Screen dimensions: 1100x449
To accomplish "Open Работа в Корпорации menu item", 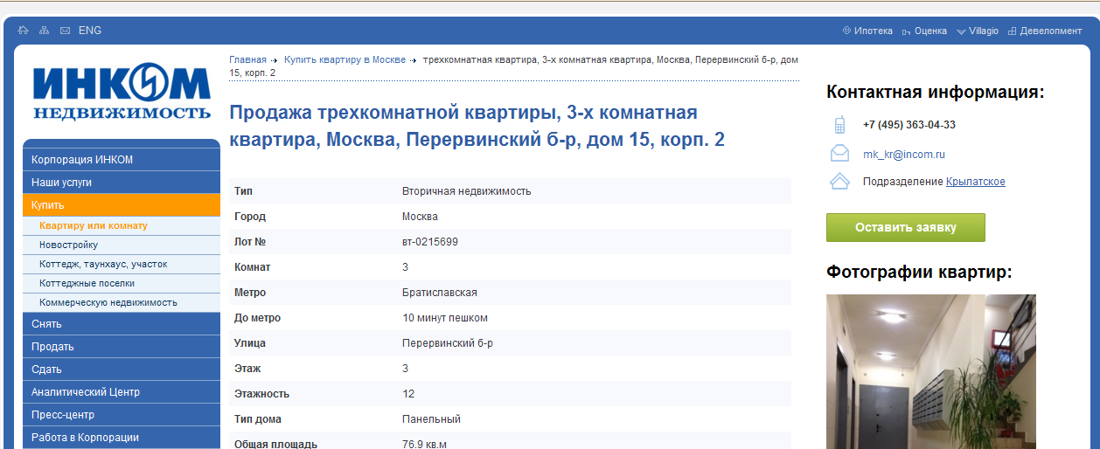I will 122,438.
